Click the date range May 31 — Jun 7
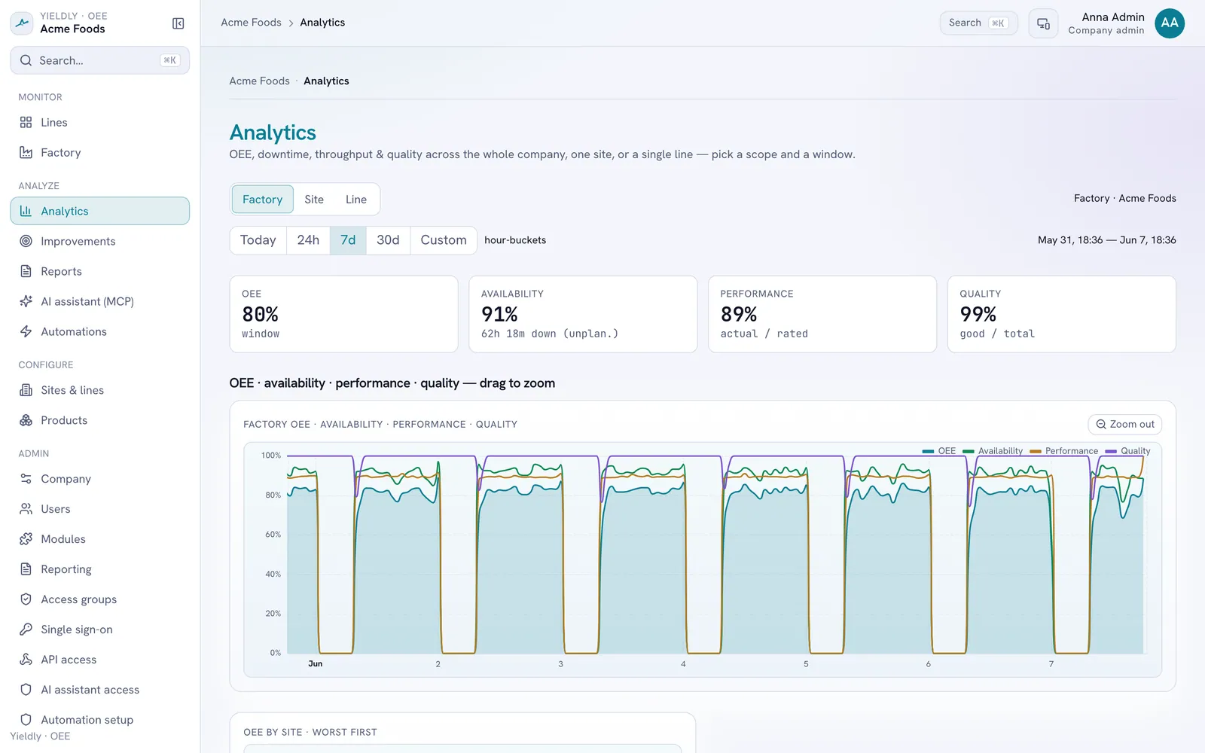This screenshot has width=1205, height=753. (x=1107, y=240)
